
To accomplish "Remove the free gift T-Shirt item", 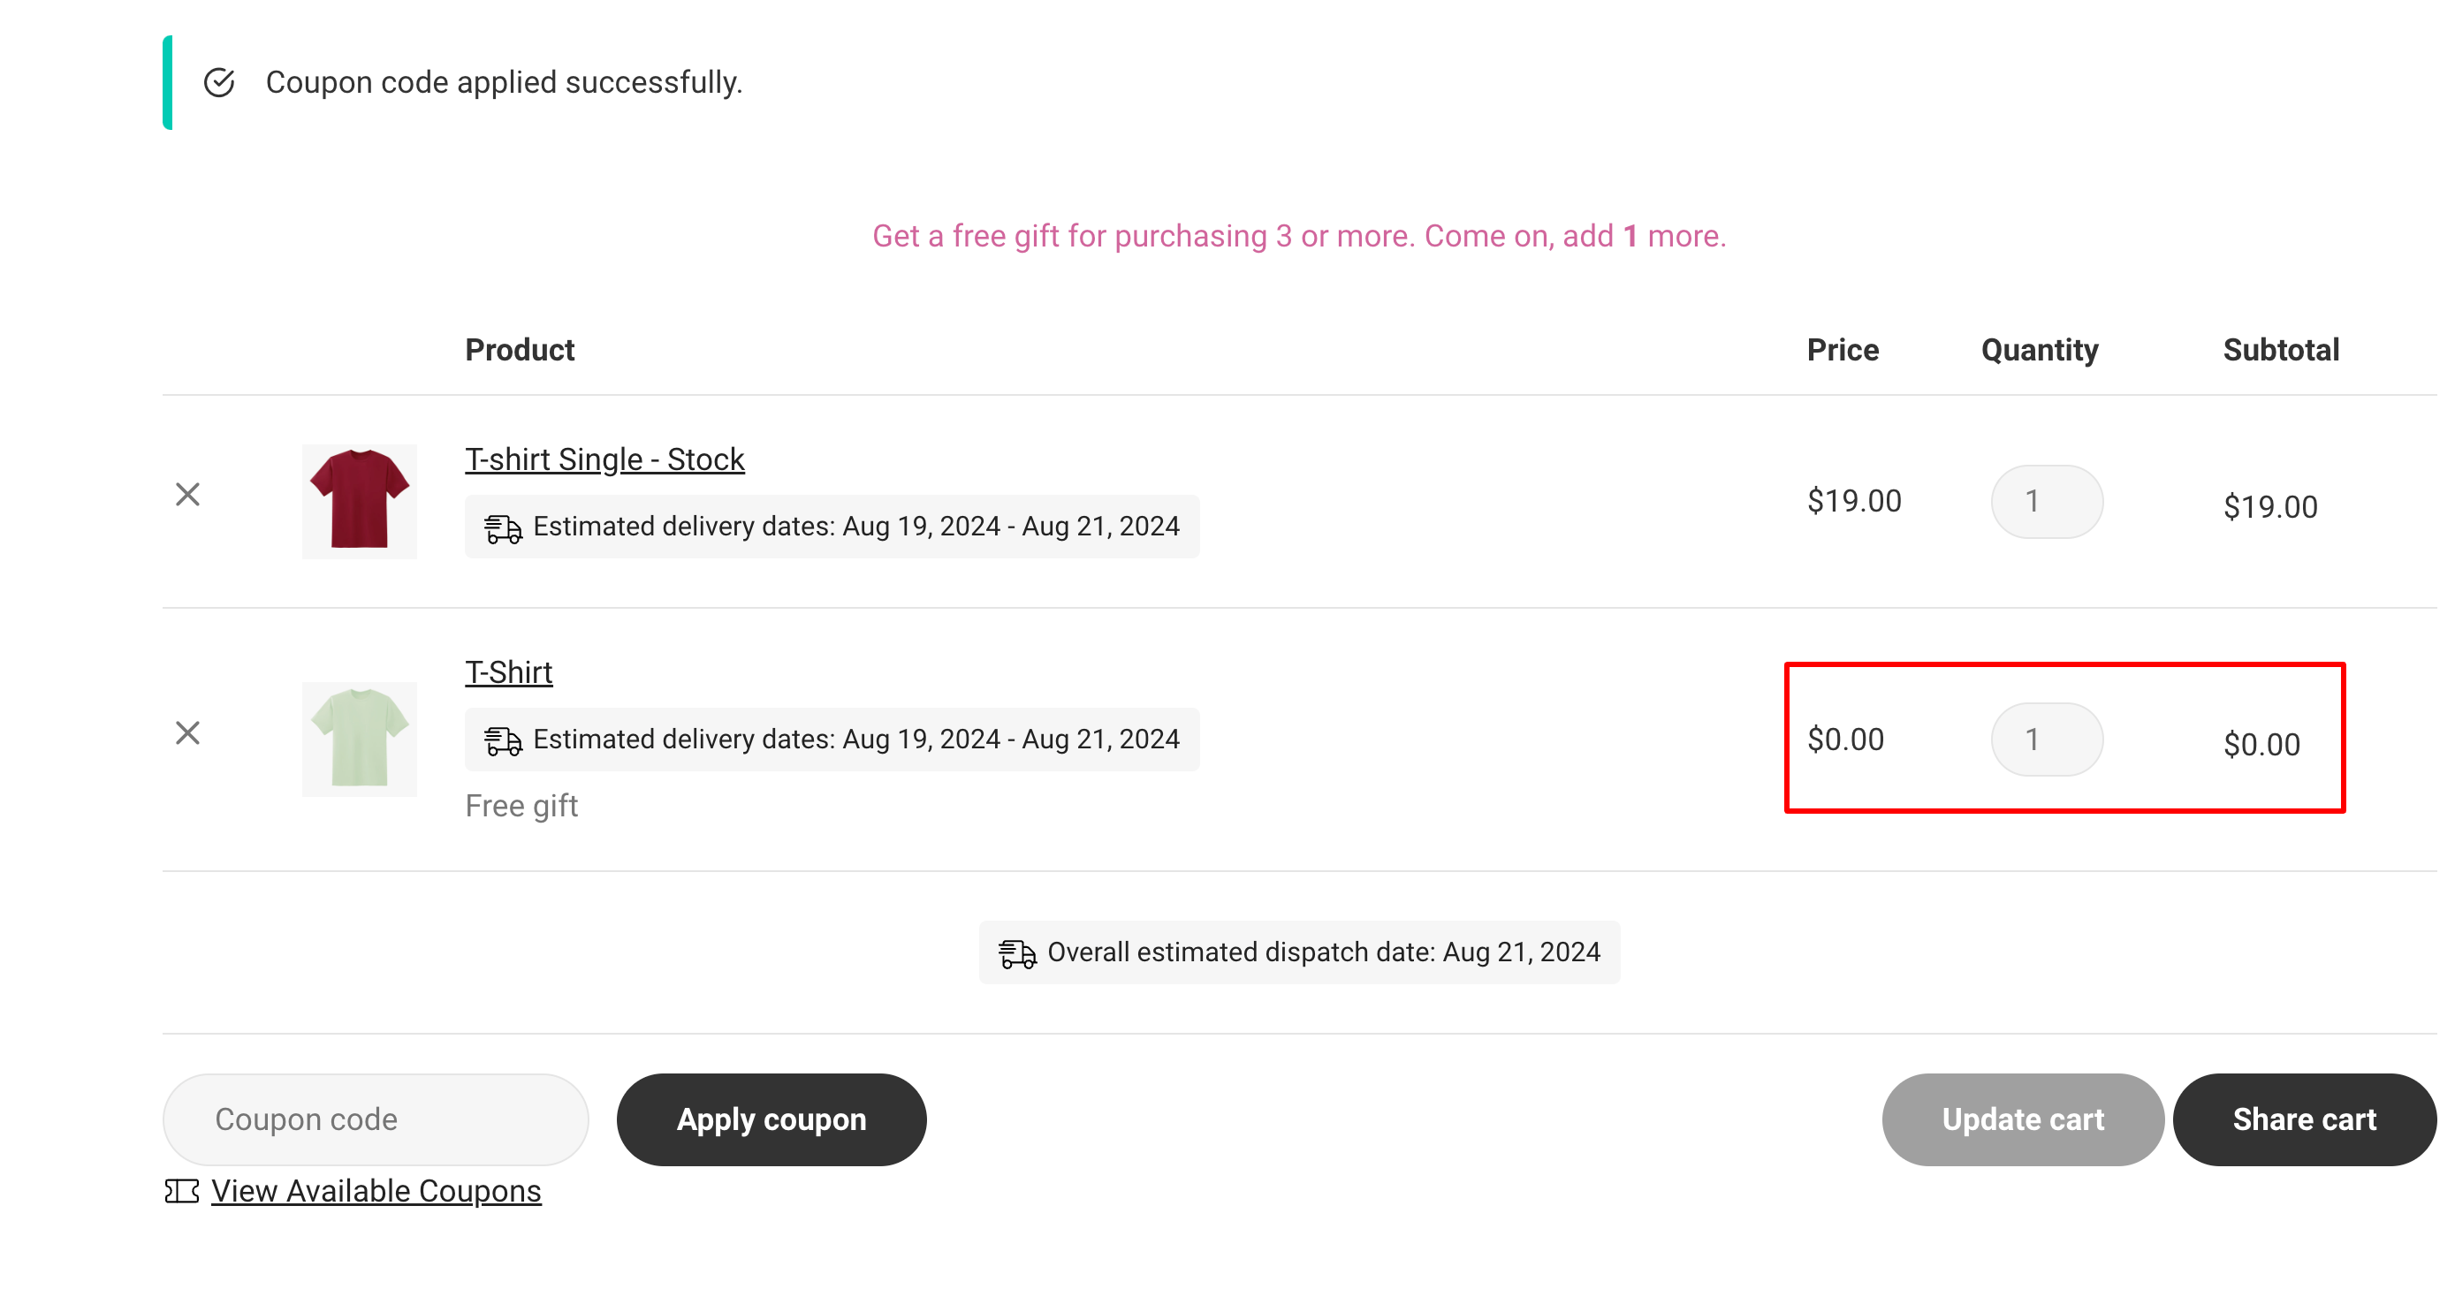I will point(187,732).
